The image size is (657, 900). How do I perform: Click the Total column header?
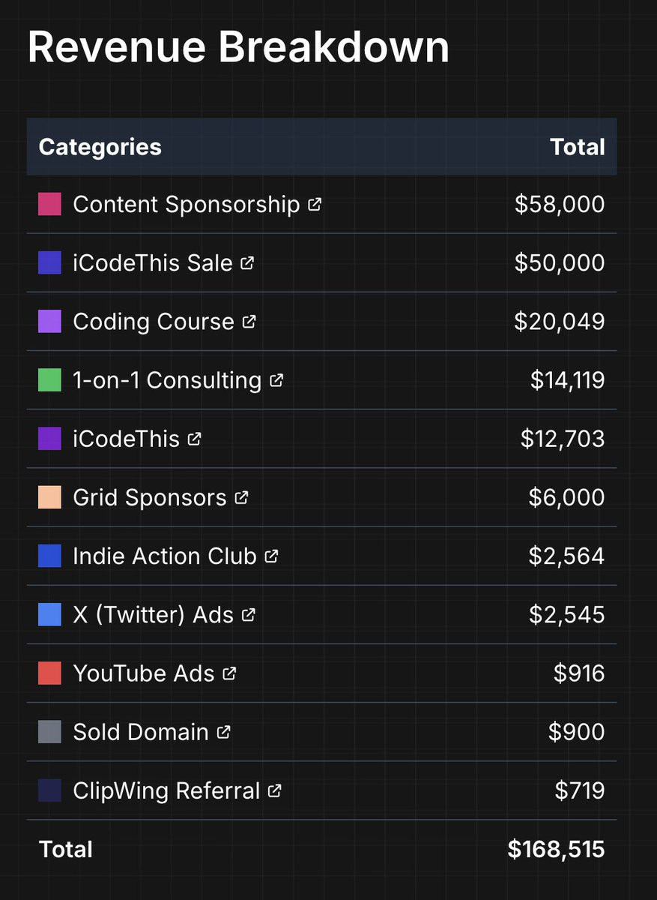pos(577,147)
